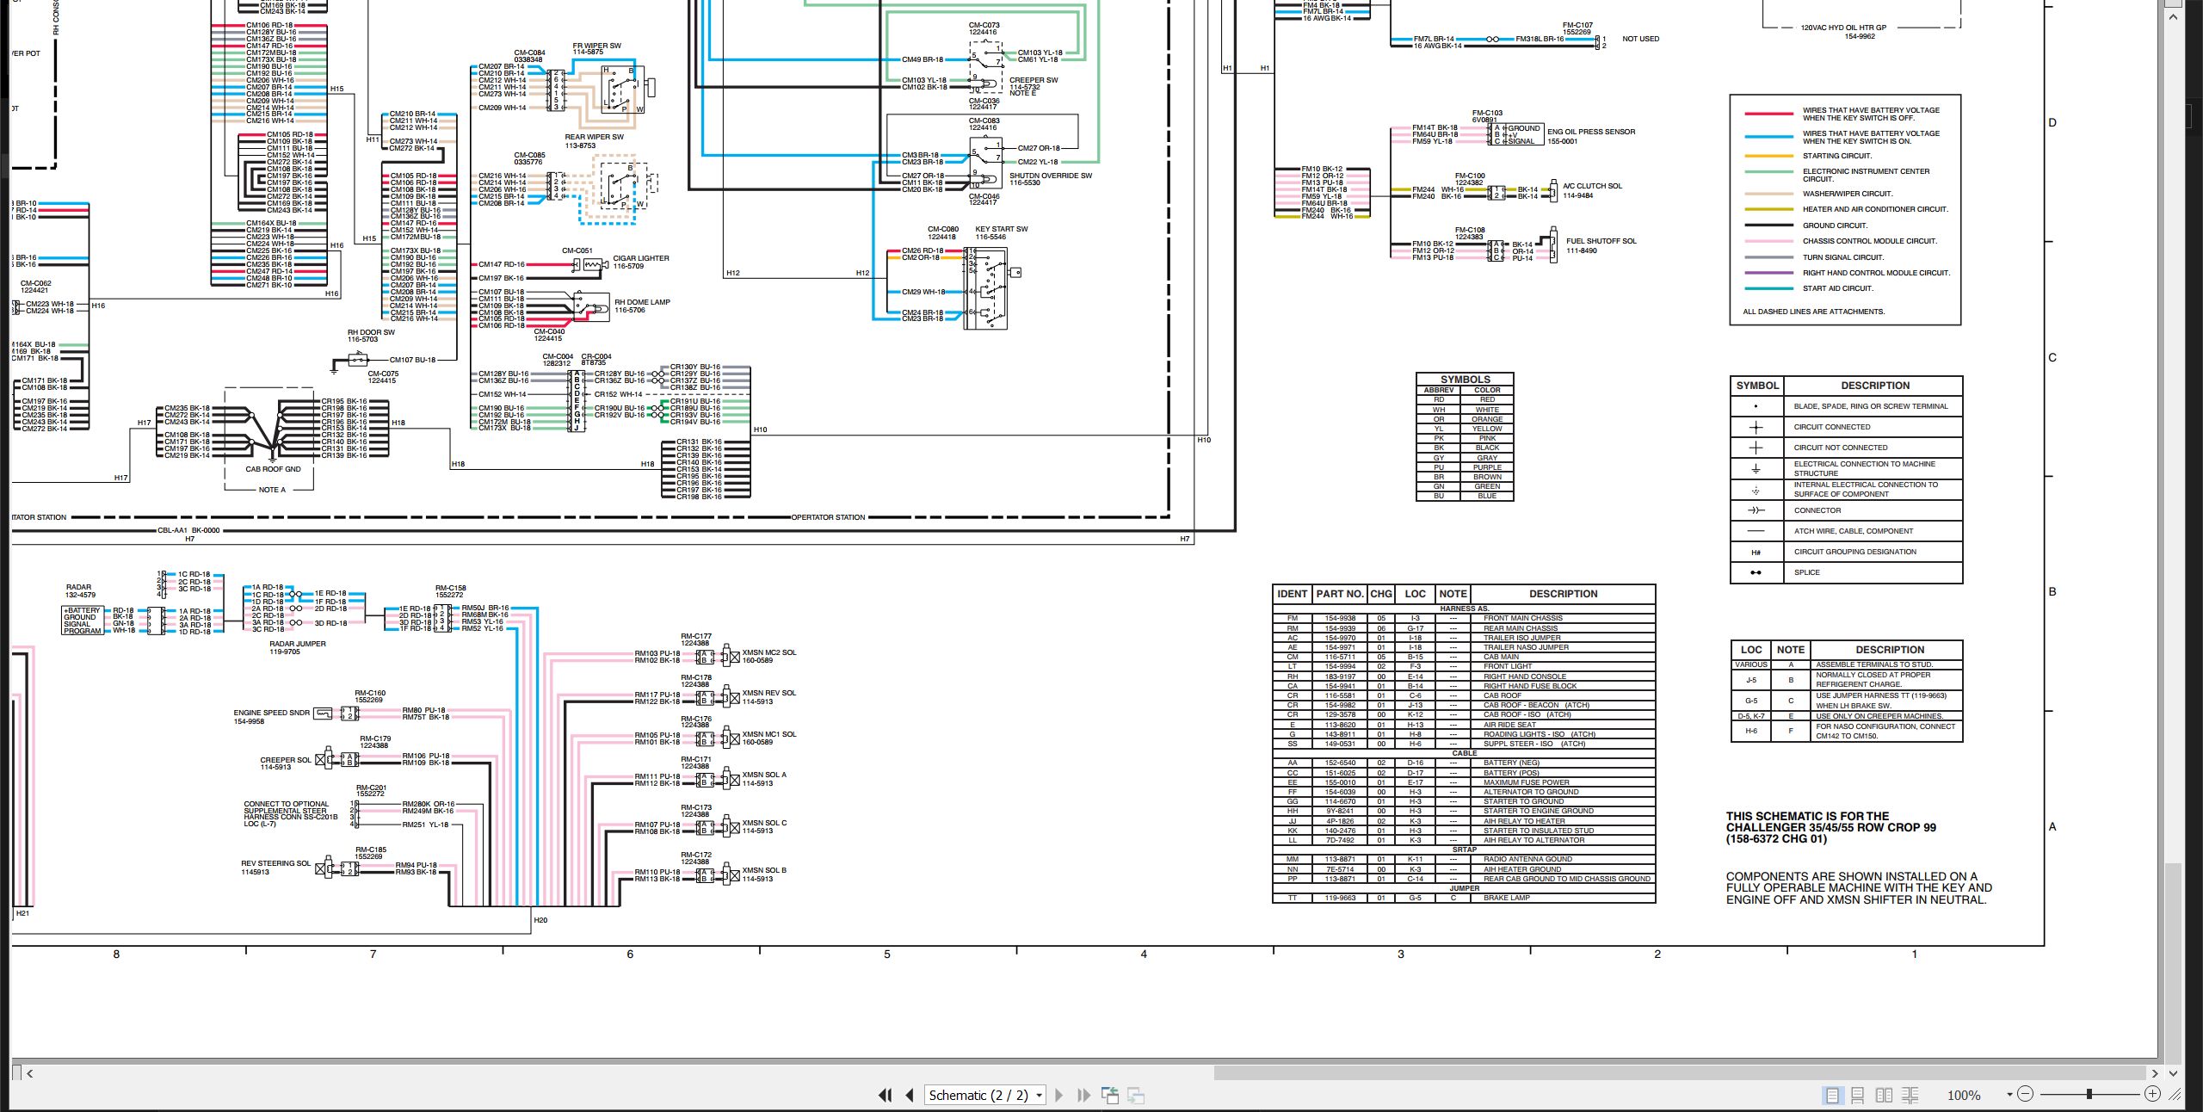Go to the previous page
This screenshot has width=2203, height=1112.
910,1095
